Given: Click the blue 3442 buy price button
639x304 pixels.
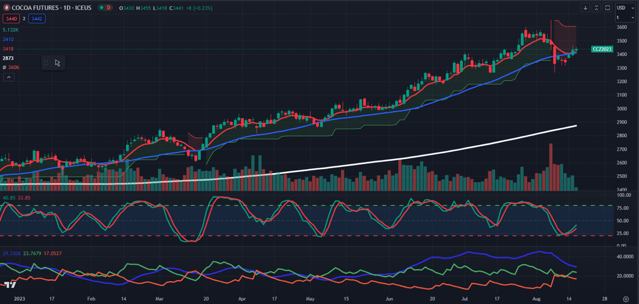Looking at the screenshot, I should [x=37, y=19].
